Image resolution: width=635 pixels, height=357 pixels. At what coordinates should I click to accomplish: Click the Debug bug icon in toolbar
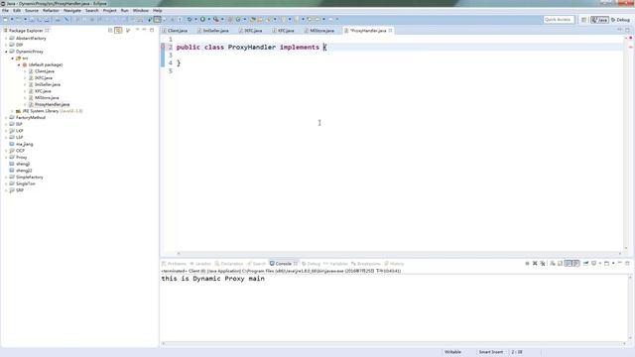pyautogui.click(x=190, y=20)
